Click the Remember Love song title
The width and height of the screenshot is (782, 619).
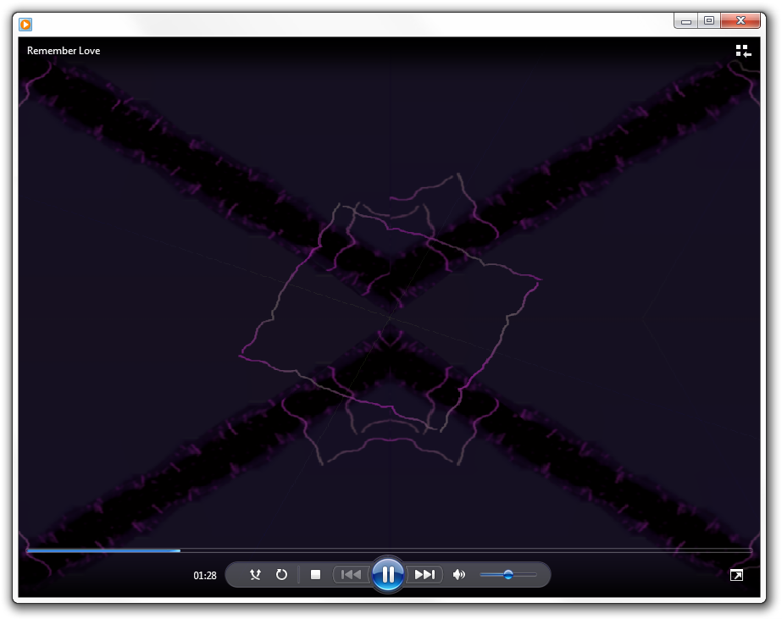[x=64, y=51]
